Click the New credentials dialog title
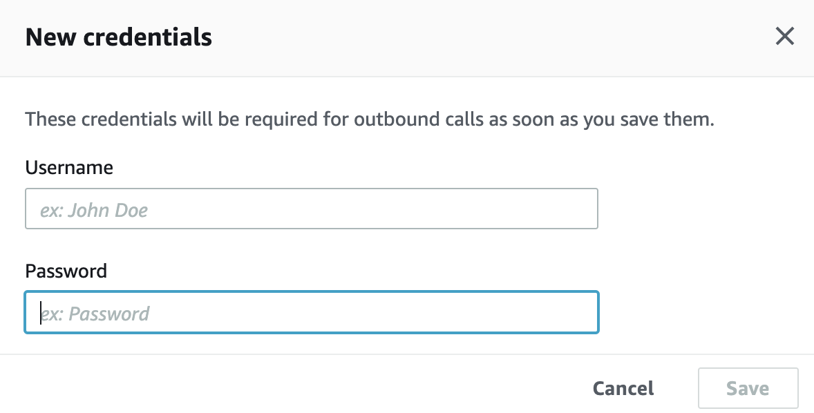This screenshot has width=814, height=413. (x=118, y=37)
